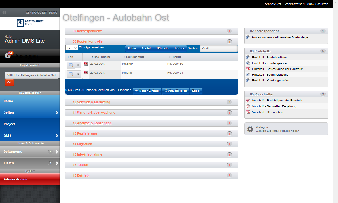This screenshot has width=338, height=203.
Task: Jump to first page with Erster
Action: tap(132, 49)
